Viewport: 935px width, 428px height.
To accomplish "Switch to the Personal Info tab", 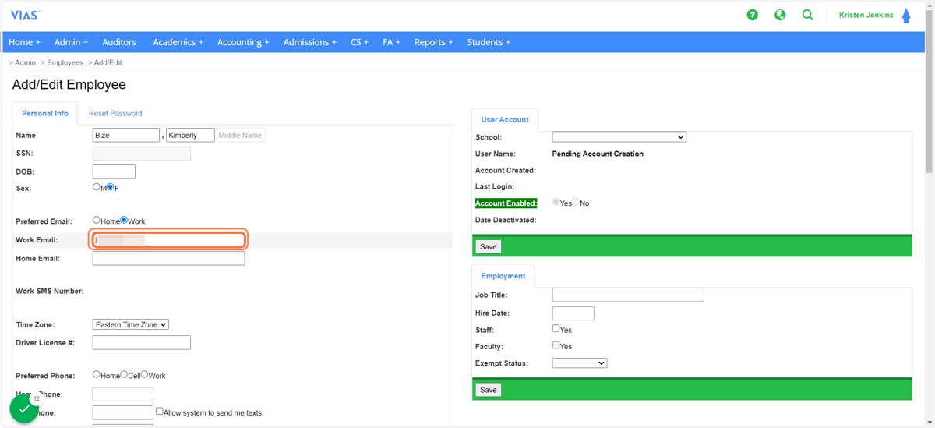I will pos(45,113).
